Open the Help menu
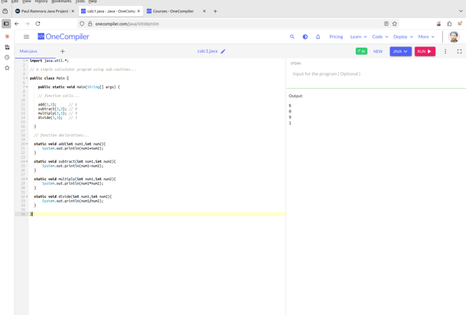The image size is (466, 315). [x=92, y=2]
